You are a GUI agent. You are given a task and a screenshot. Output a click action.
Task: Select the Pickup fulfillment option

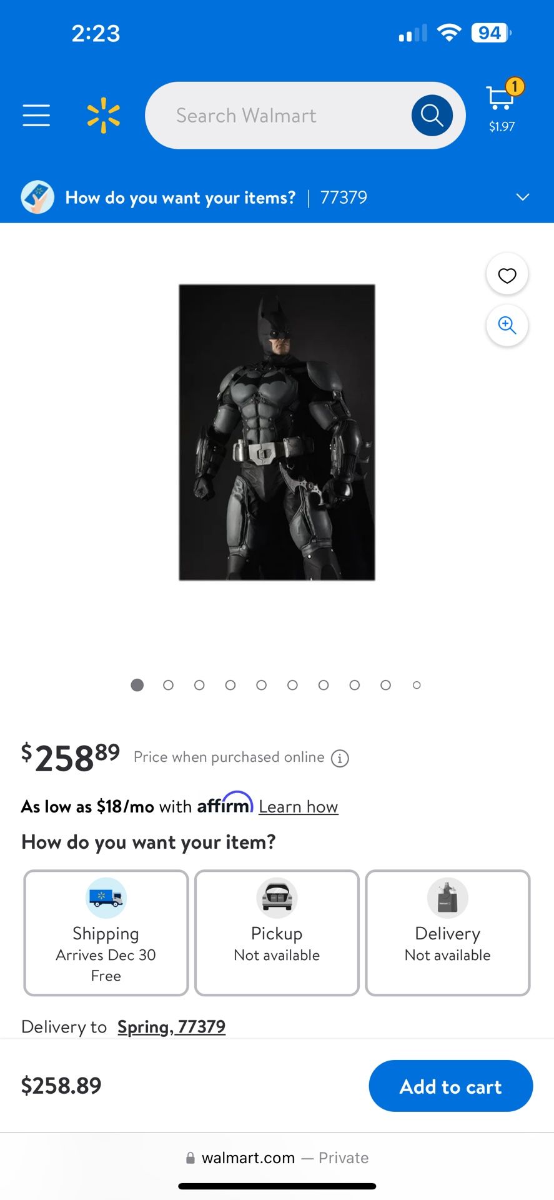(277, 932)
